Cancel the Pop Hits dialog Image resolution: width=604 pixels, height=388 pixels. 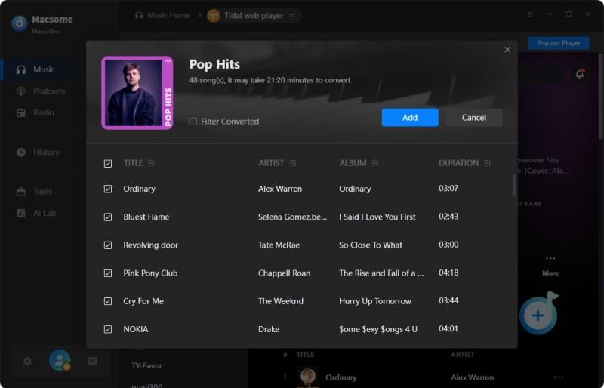474,118
